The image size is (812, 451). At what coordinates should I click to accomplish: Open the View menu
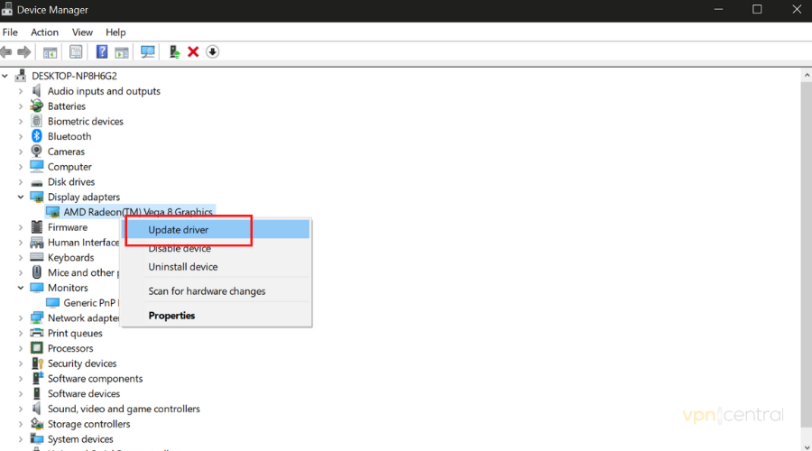[82, 32]
